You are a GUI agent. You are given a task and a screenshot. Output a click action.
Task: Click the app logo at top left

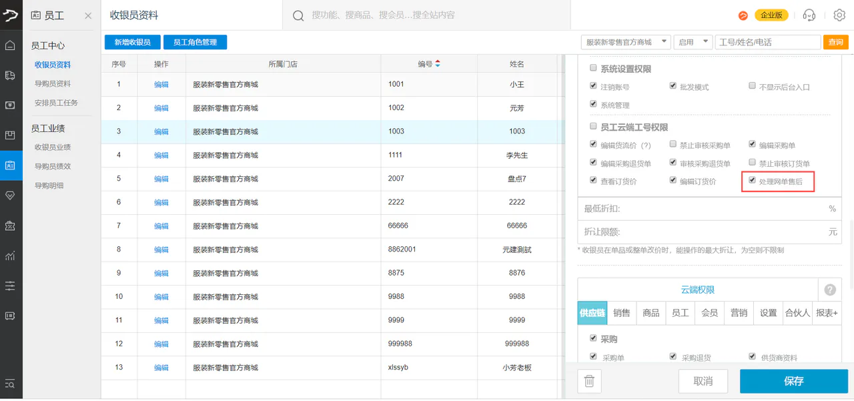tap(11, 15)
